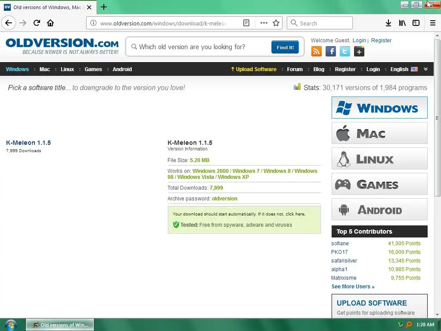Open the Facebook share icon
This screenshot has height=331, width=441.
331,52
